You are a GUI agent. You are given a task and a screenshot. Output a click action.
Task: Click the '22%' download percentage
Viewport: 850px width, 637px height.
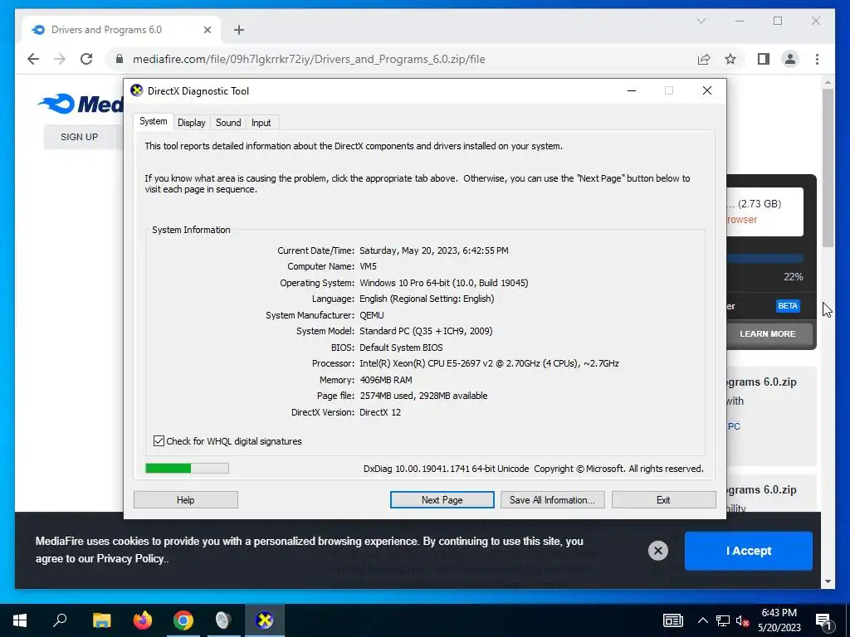point(793,277)
